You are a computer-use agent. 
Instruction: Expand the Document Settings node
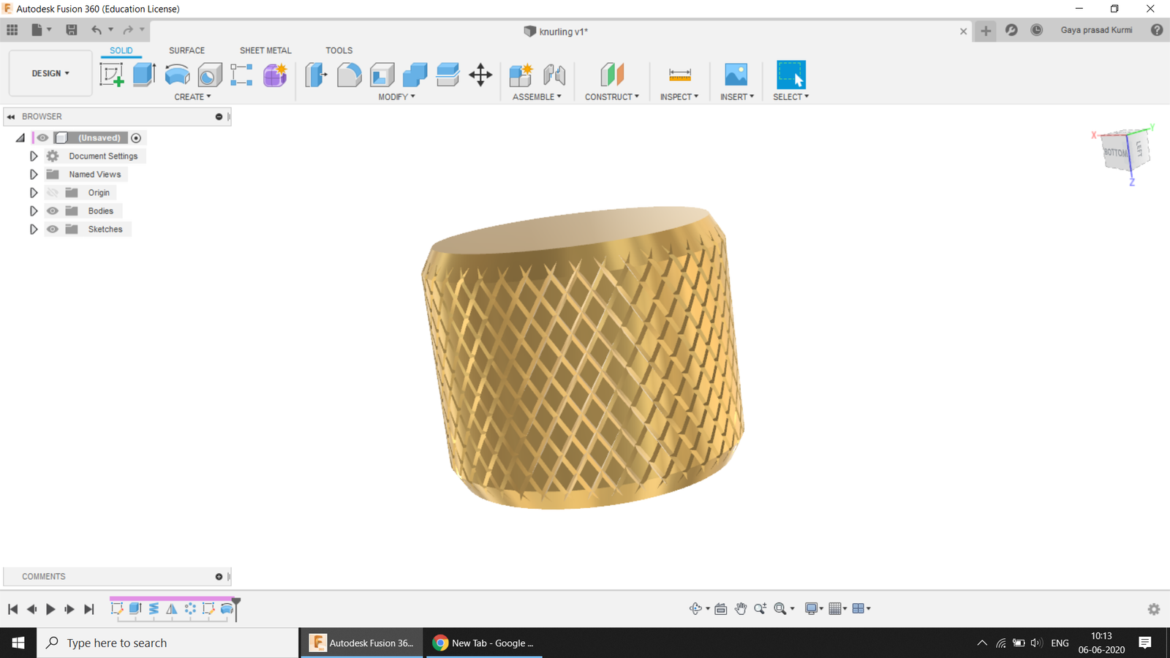[34, 156]
